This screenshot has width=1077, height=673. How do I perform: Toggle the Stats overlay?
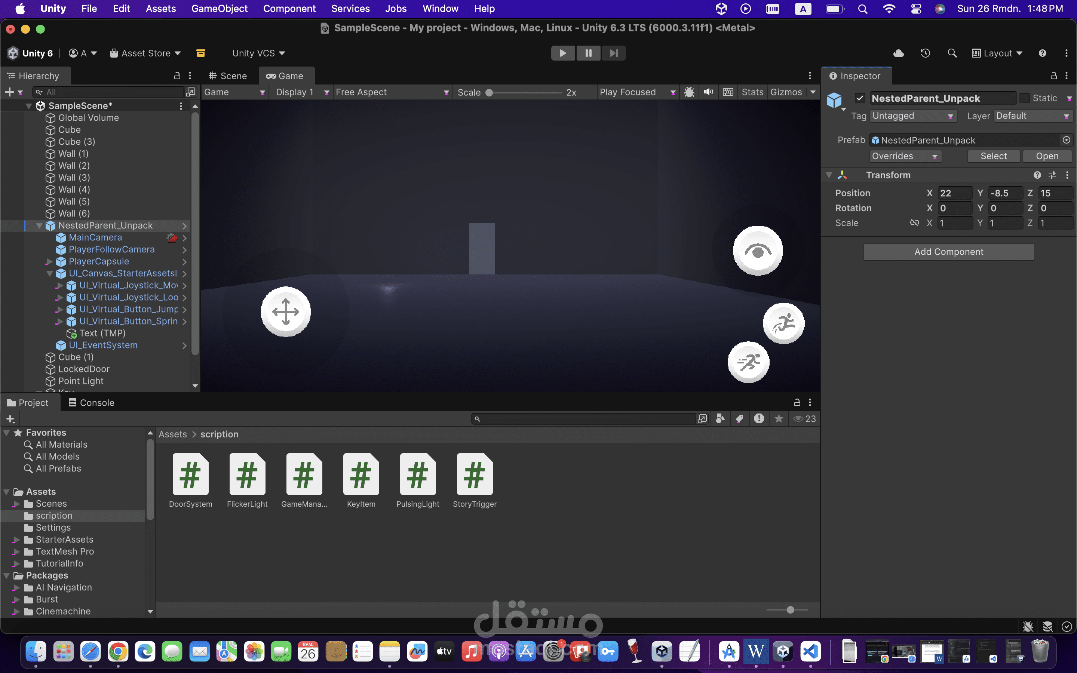coord(752,92)
